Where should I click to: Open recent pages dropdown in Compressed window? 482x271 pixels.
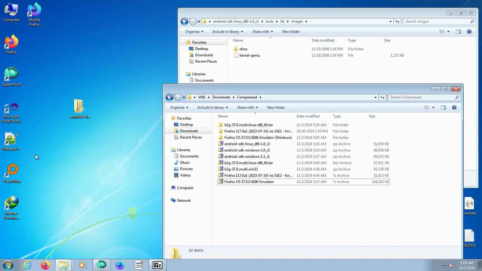[184, 98]
